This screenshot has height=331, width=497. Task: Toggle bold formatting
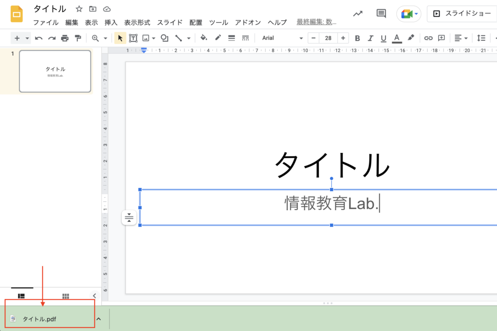(357, 38)
